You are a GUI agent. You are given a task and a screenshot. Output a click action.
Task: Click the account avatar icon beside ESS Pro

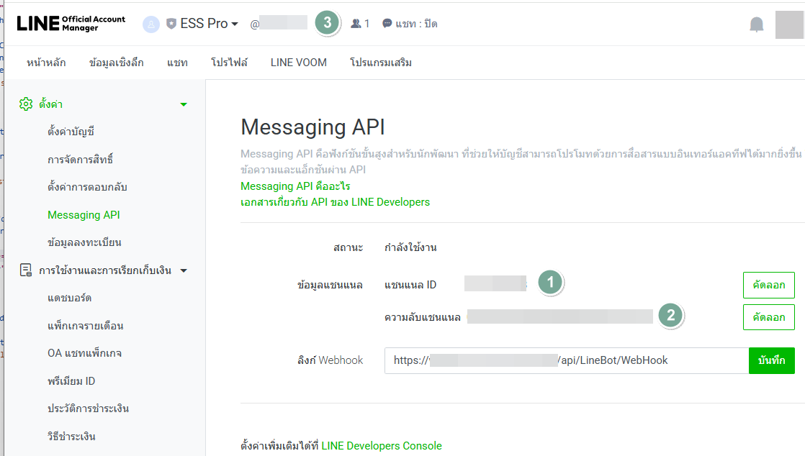[x=151, y=24]
